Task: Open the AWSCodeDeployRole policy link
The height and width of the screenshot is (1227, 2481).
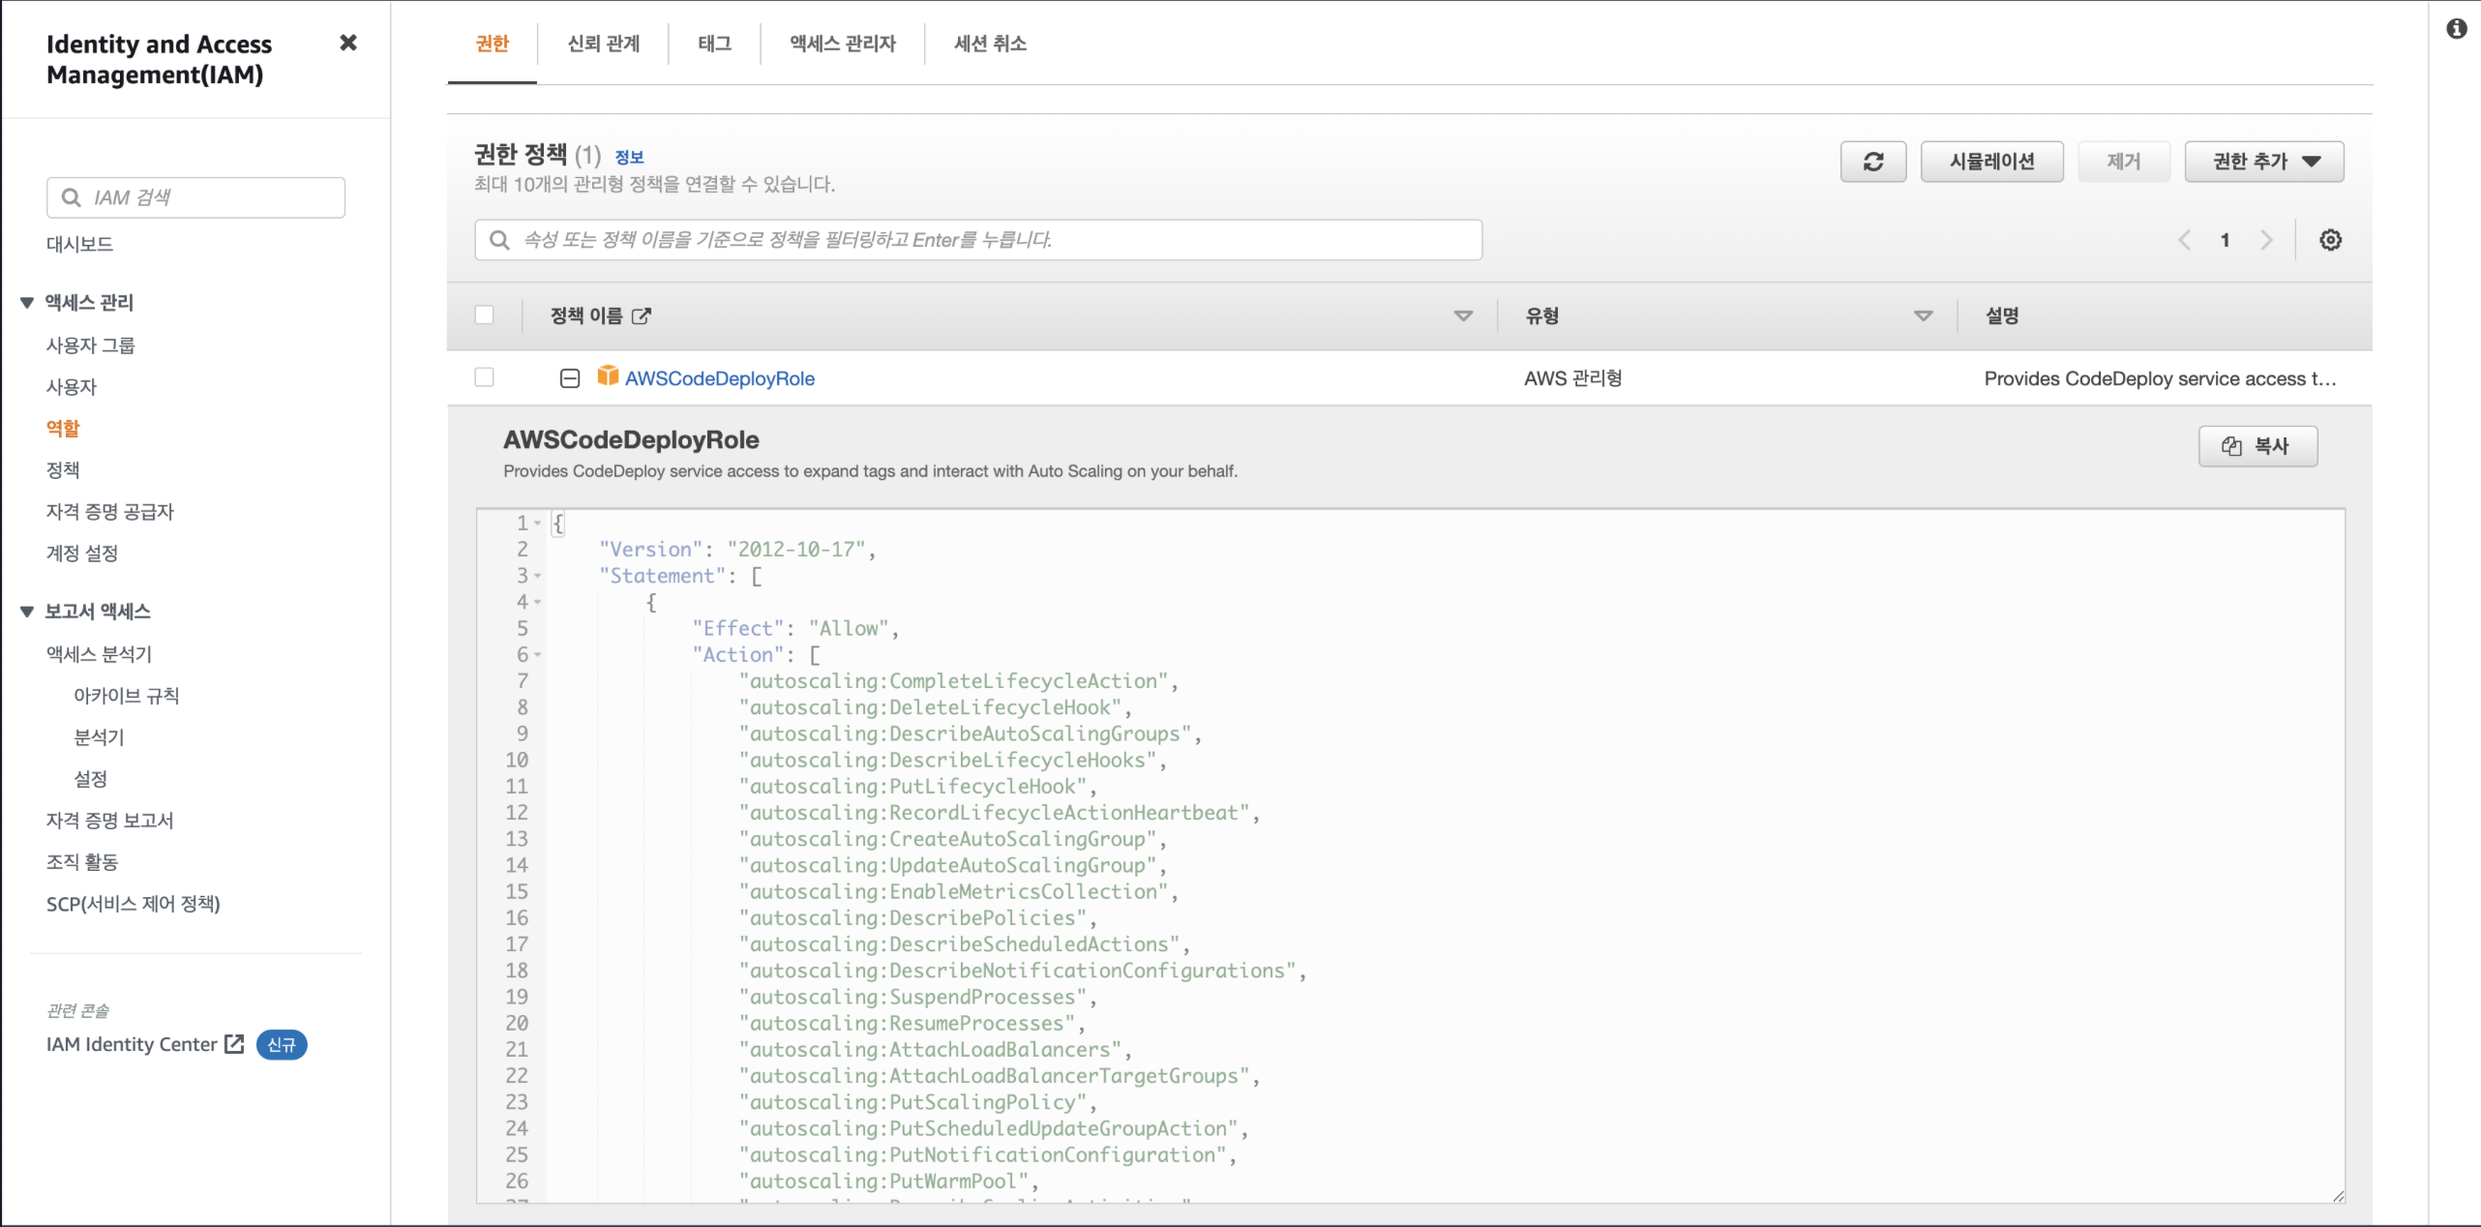Action: point(720,378)
